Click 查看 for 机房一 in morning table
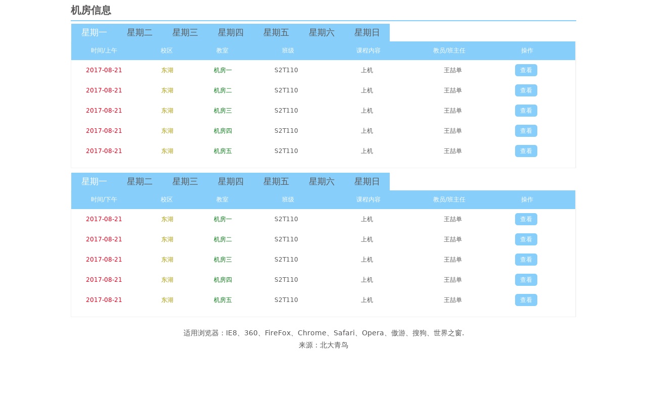647x404 pixels. pos(526,70)
